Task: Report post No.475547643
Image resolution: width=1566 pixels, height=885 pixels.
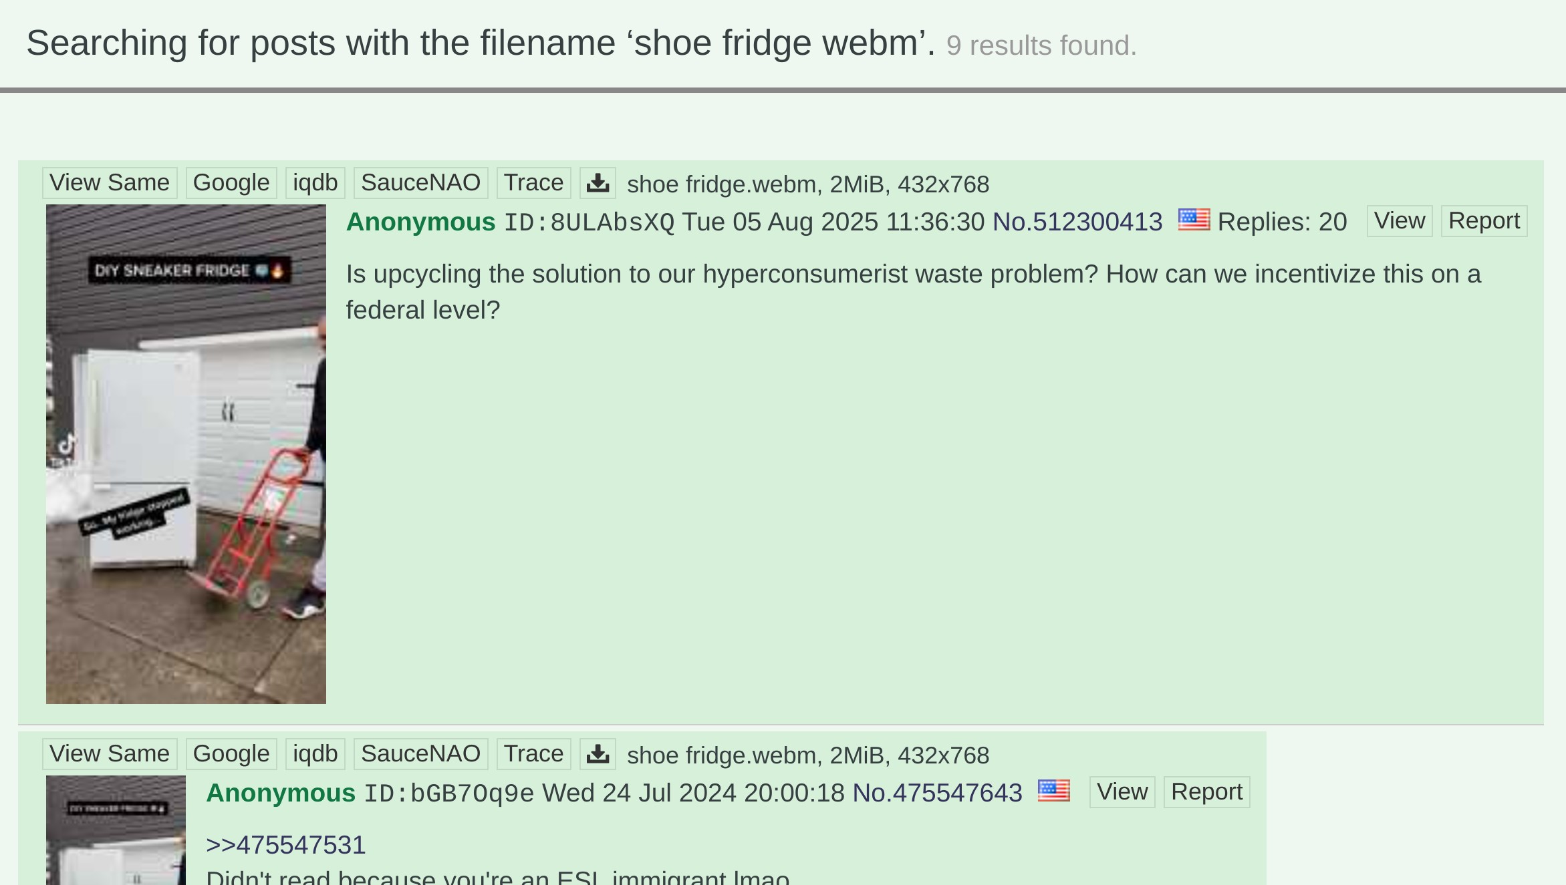Action: tap(1206, 792)
